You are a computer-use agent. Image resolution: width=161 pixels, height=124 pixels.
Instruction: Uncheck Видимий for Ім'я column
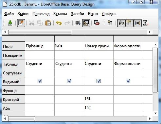click(x=69, y=81)
